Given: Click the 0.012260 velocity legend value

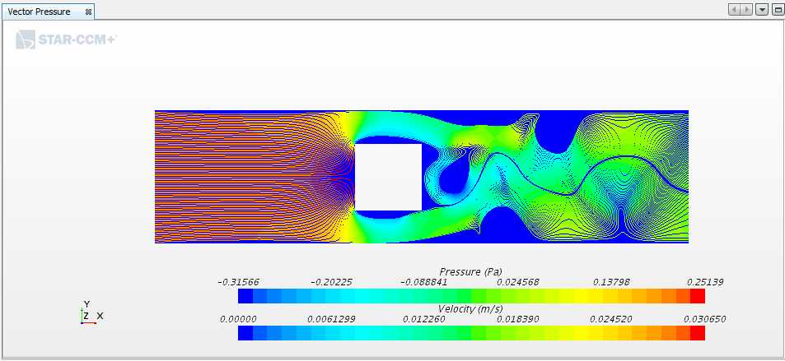Looking at the screenshot, I should pyautogui.click(x=424, y=319).
